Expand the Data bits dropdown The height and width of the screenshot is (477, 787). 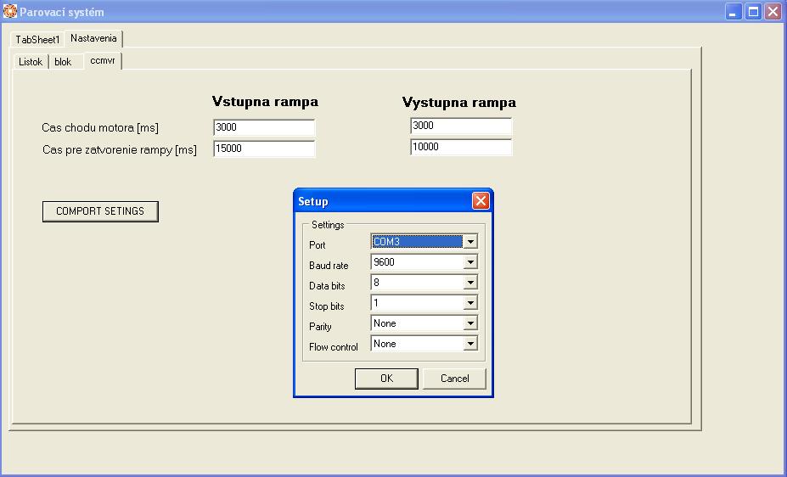point(470,283)
